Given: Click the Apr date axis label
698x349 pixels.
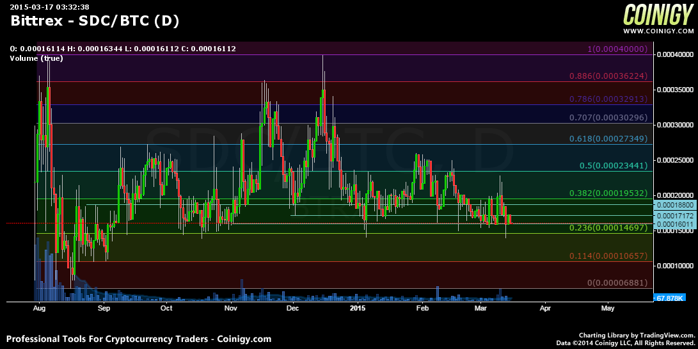Looking at the screenshot, I should [x=545, y=308].
